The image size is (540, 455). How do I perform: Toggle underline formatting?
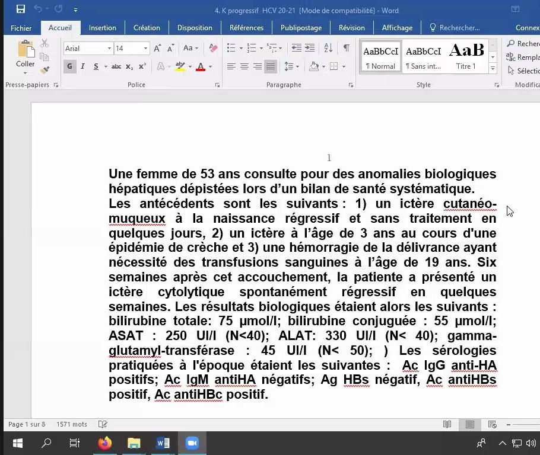tap(96, 66)
